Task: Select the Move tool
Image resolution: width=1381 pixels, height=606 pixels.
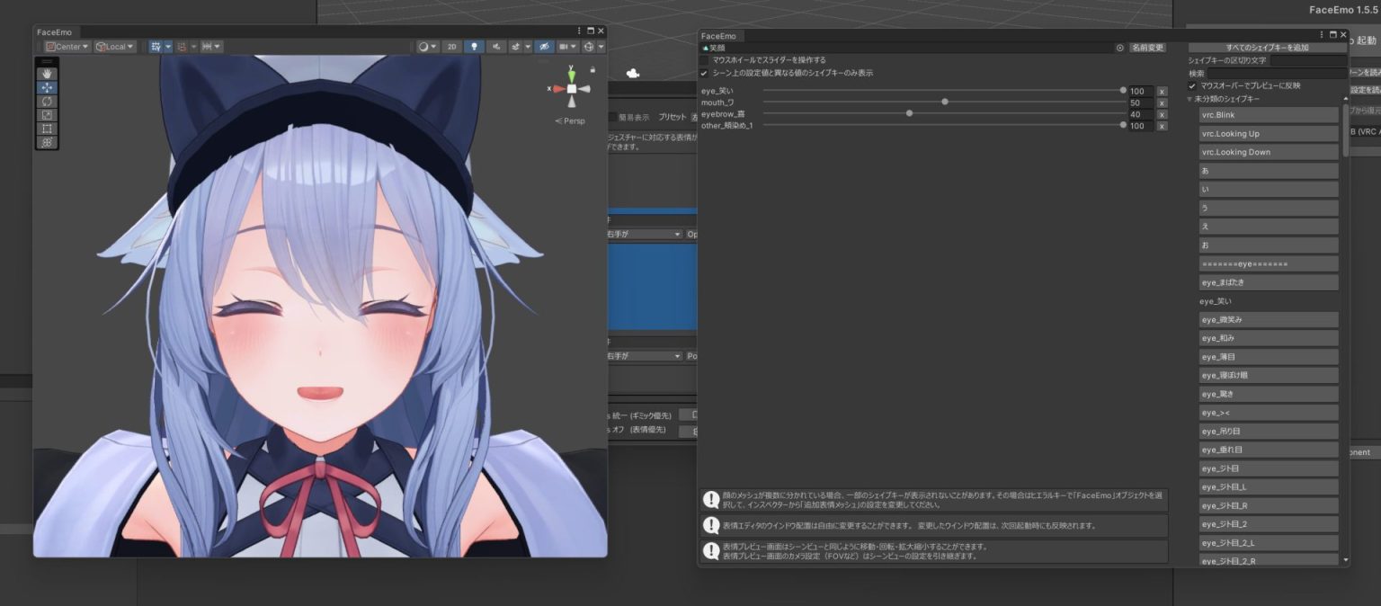Action: (47, 87)
